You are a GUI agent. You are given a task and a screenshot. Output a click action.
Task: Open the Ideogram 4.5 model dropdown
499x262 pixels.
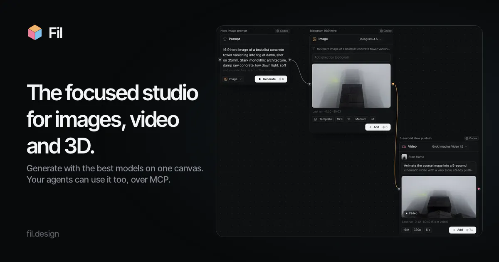(370, 39)
